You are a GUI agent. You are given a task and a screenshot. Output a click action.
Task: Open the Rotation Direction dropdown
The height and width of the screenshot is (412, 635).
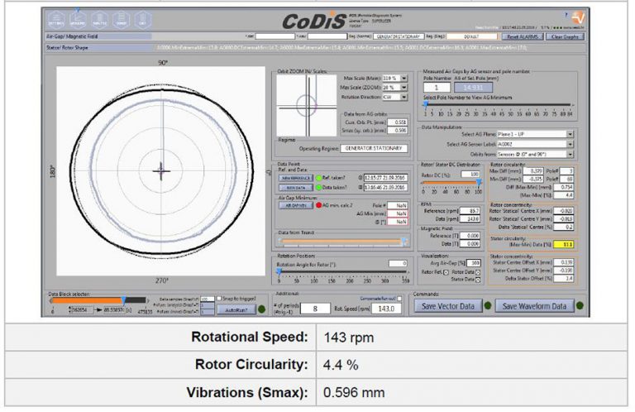coord(403,95)
